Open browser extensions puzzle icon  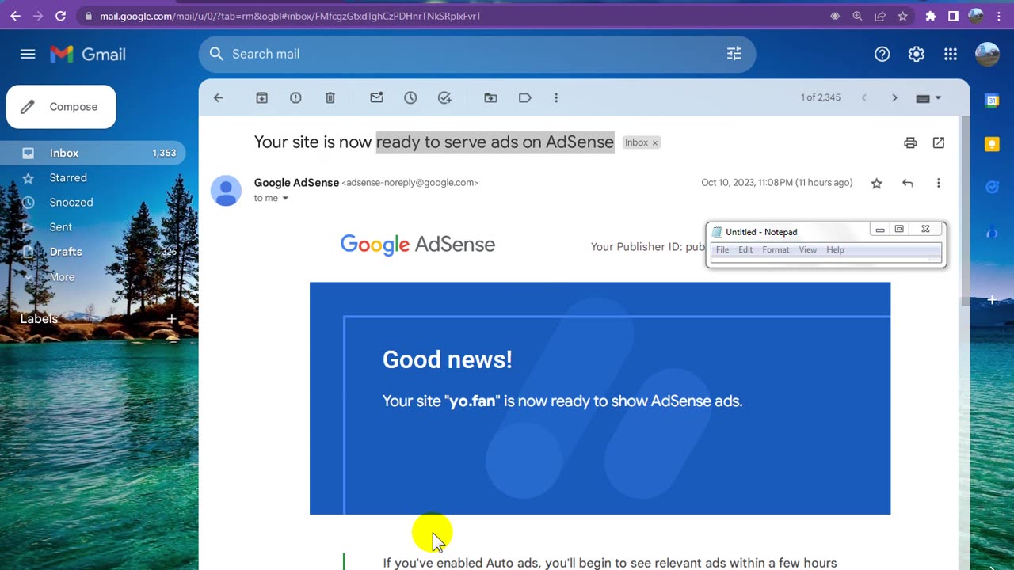[x=931, y=16]
